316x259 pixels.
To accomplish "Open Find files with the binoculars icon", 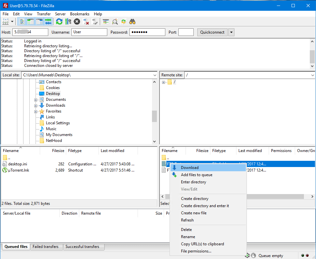I will pyautogui.click(x=132, y=21).
